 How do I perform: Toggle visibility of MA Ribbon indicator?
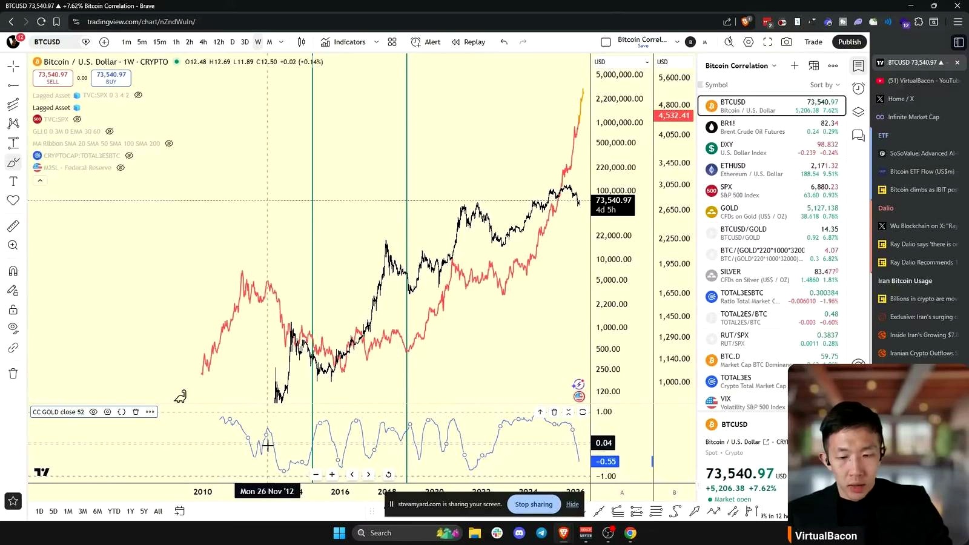[x=169, y=144]
